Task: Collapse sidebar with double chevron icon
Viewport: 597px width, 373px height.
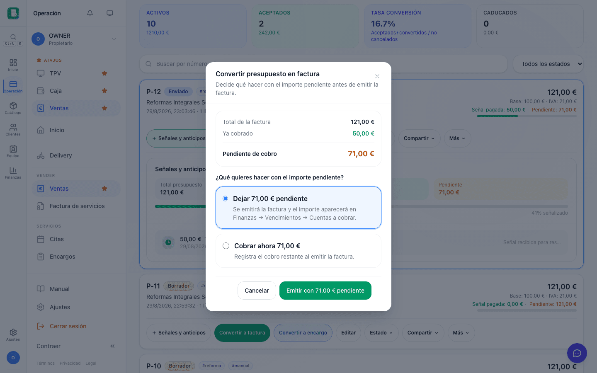Action: 112,346
